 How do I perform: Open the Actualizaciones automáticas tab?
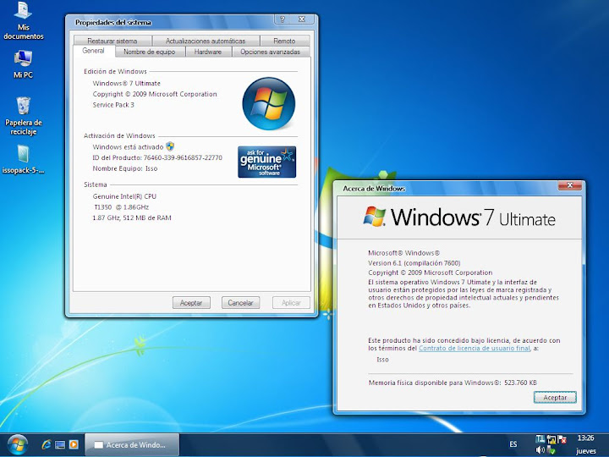(206, 41)
